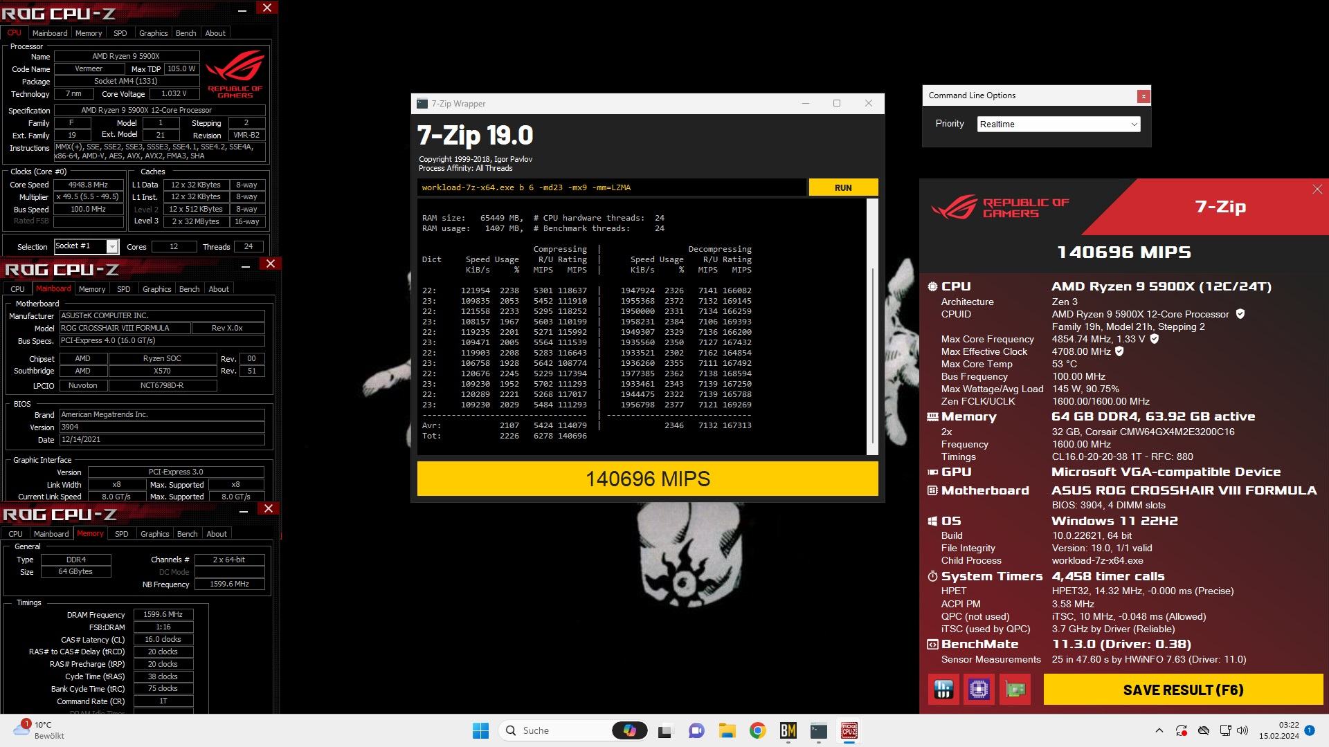Open the weather widget showing 10°C
Image resolution: width=1329 pixels, height=747 pixels.
[39, 730]
